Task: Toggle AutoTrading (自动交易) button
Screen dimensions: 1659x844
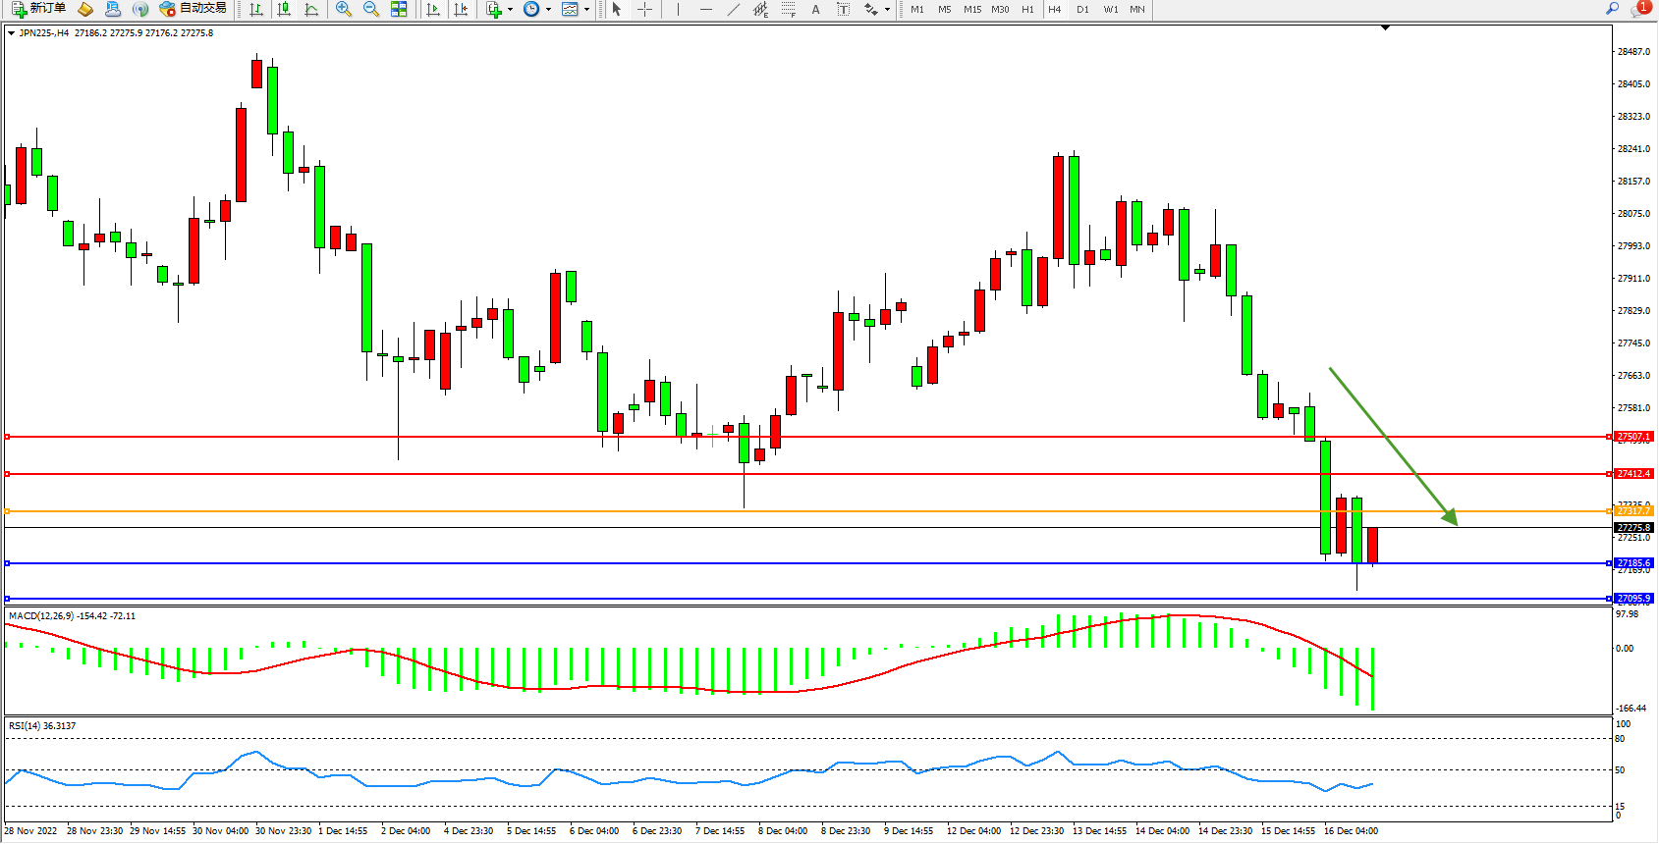Action: [194, 9]
